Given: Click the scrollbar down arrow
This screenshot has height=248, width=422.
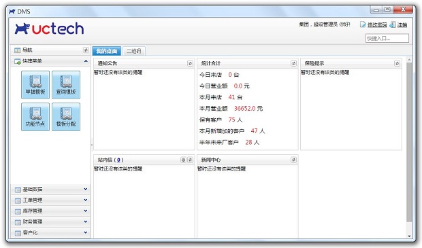Looking at the screenshot, I should tap(409, 236).
